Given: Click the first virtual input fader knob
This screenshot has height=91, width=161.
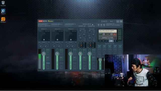Looking at the screenshot, I should tap(80, 54).
